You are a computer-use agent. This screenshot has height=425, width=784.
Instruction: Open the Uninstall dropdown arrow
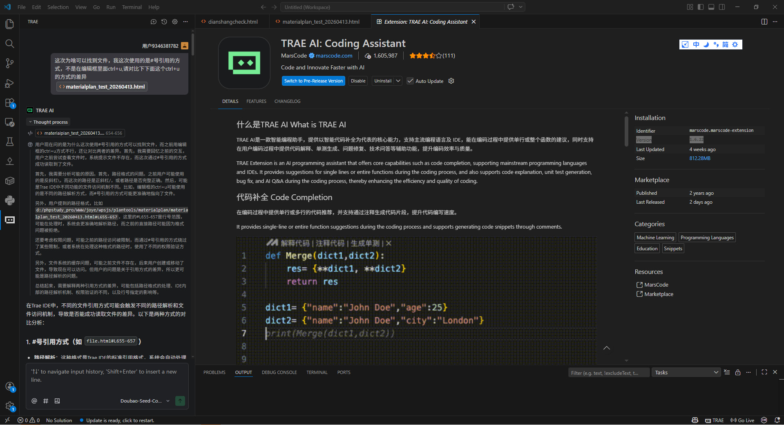pyautogui.click(x=398, y=81)
